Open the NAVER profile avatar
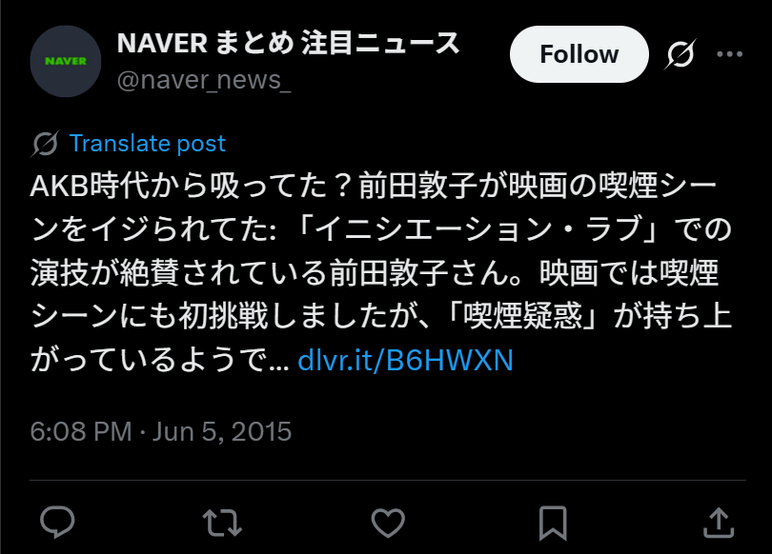 pyautogui.click(x=66, y=62)
